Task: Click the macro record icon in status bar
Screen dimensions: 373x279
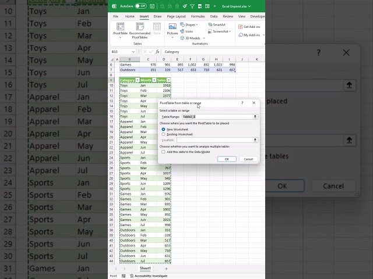Action: (124, 276)
